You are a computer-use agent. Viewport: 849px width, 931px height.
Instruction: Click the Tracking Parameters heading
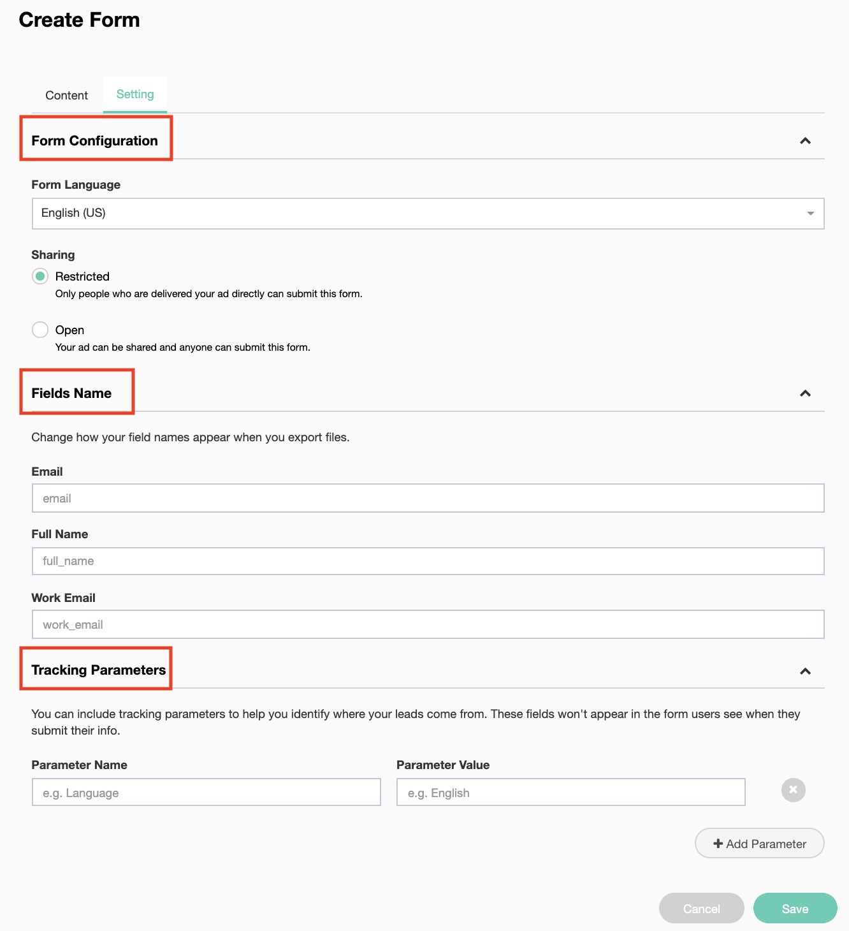(x=98, y=670)
